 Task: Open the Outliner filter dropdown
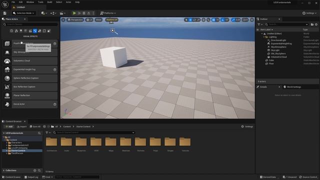260,24
